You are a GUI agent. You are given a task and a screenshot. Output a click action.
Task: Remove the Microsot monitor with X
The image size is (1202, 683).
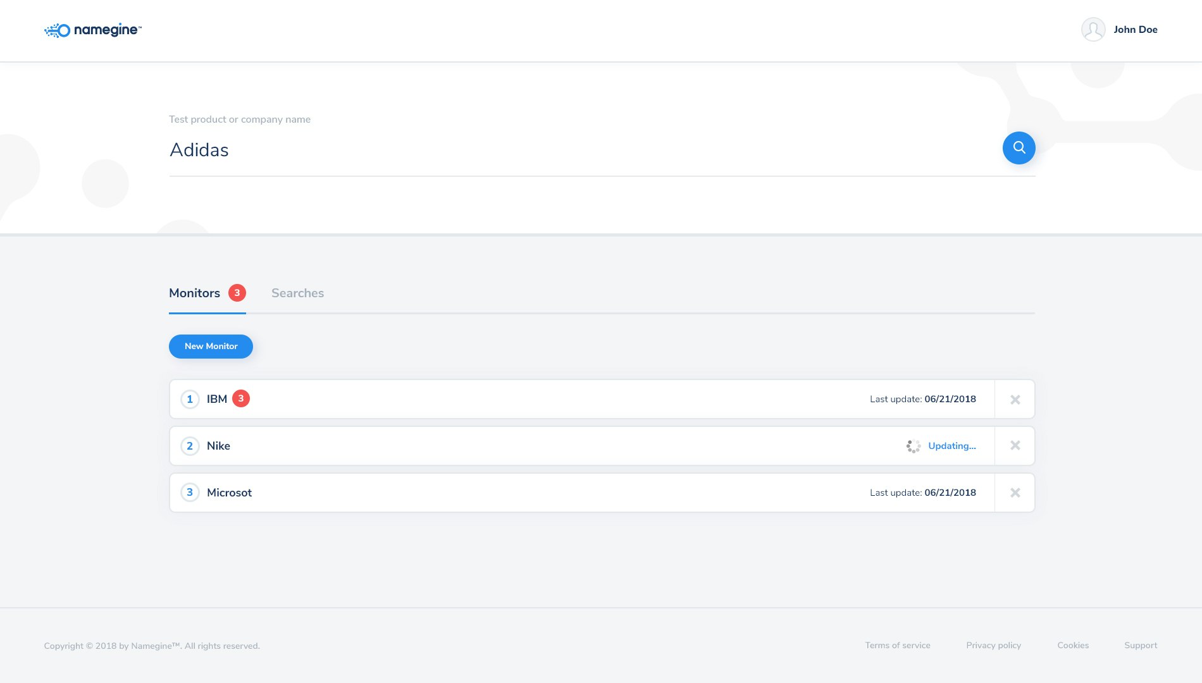[1015, 493]
